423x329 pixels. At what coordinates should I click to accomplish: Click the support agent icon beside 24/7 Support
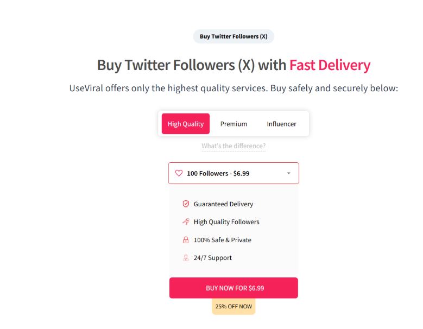pyautogui.click(x=186, y=258)
